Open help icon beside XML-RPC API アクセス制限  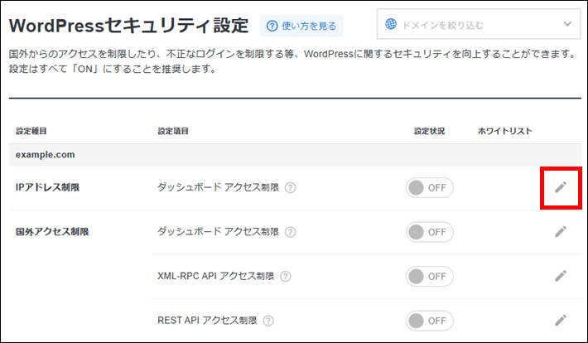tap(286, 277)
